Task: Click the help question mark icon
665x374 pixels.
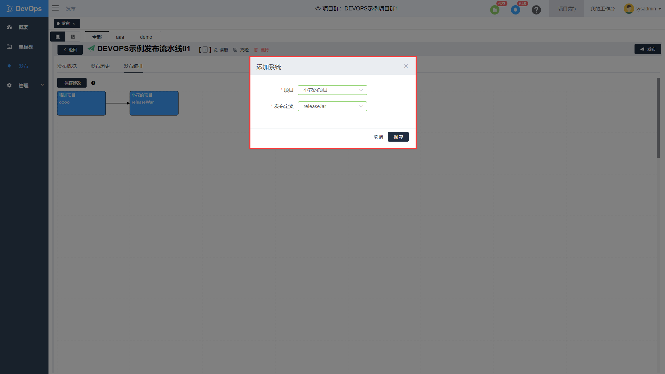Action: 536,10
